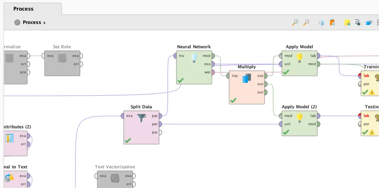Click the mod input port of Apply Model (2)
379x188 pixels.
281,116
